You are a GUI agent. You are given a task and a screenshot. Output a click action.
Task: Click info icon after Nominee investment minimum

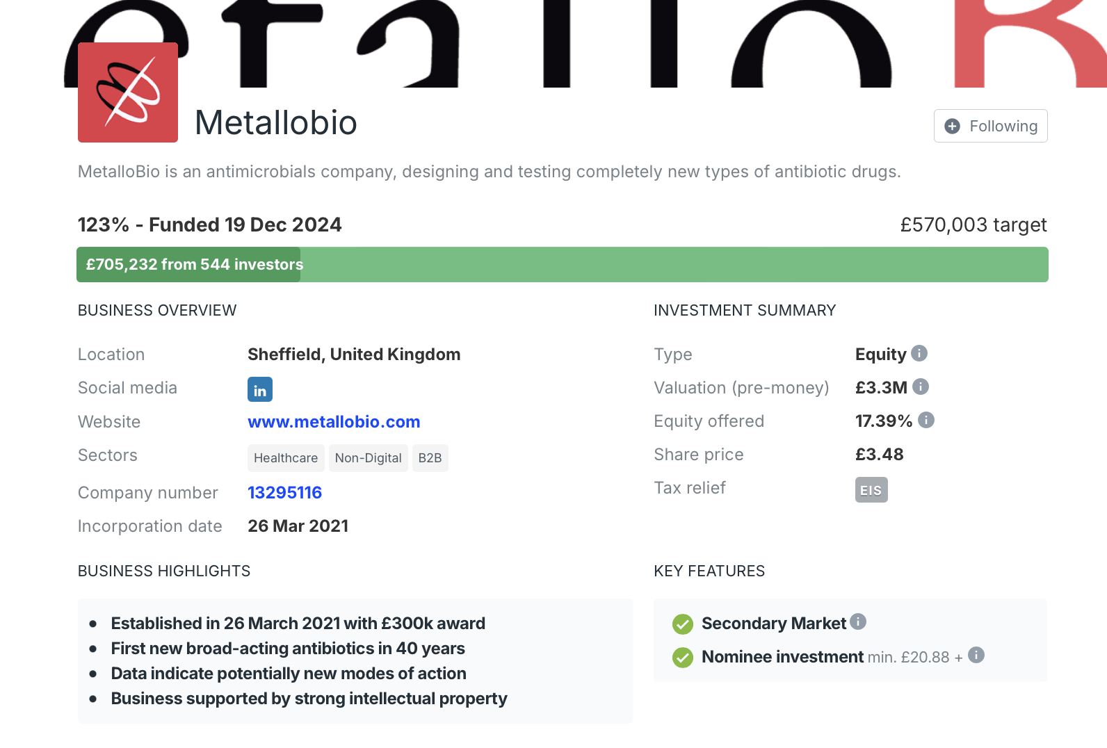976,655
